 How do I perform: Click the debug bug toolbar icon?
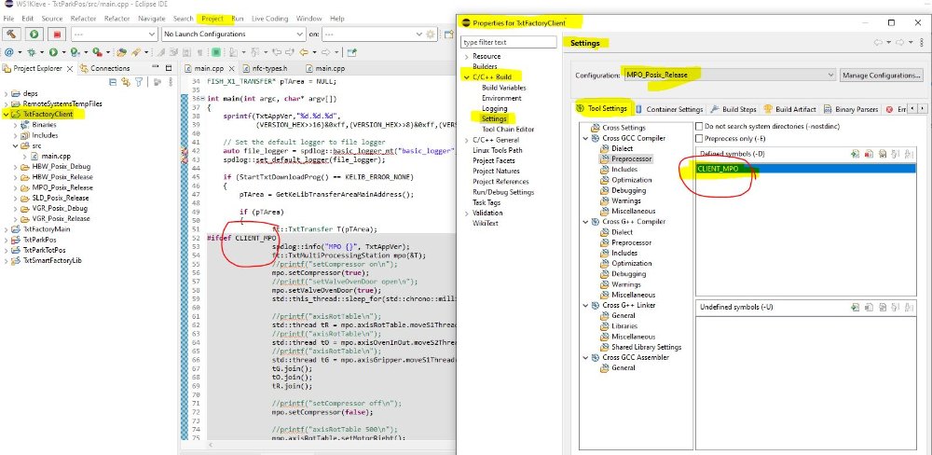(32, 52)
